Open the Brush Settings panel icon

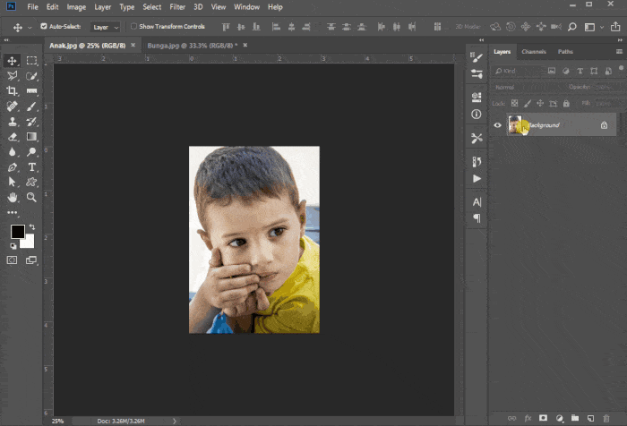[477, 57]
